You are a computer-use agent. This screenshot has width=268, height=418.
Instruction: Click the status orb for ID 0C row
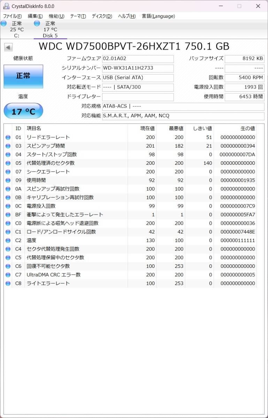click(x=8, y=206)
